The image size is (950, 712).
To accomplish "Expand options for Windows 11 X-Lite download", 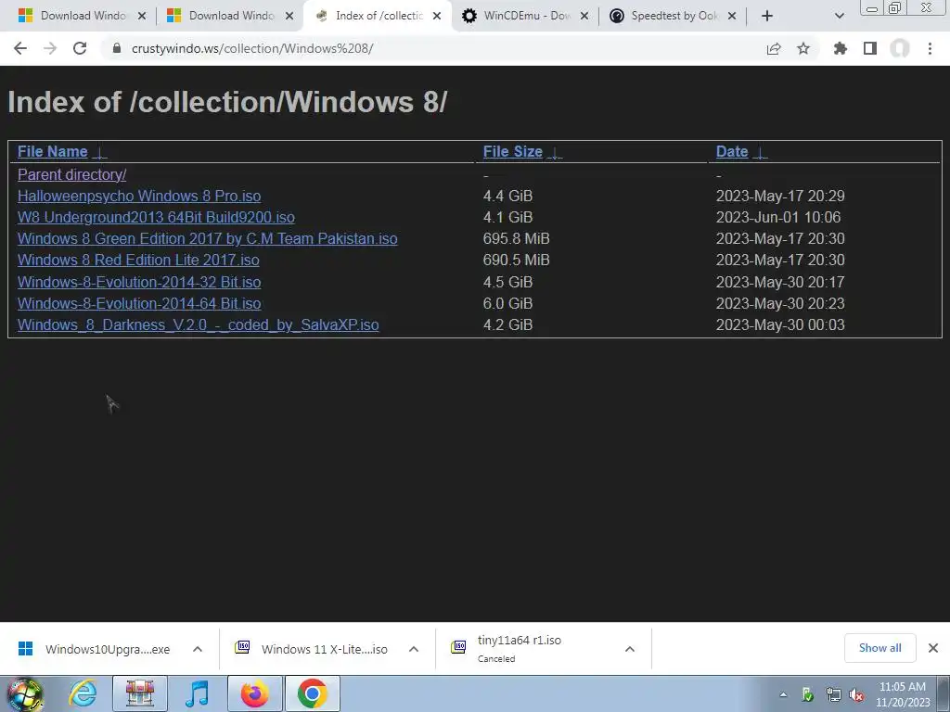I will (x=414, y=649).
